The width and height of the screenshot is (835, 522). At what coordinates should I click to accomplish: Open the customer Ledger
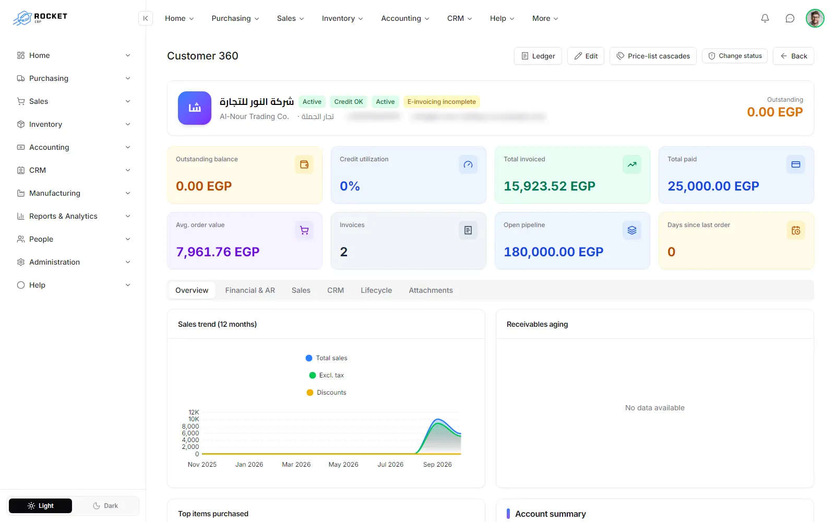pos(538,56)
